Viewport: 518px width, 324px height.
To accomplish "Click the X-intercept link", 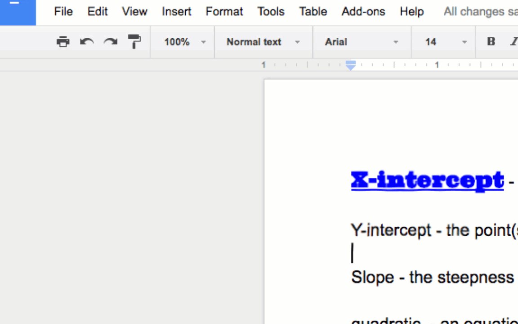I will pos(427,181).
